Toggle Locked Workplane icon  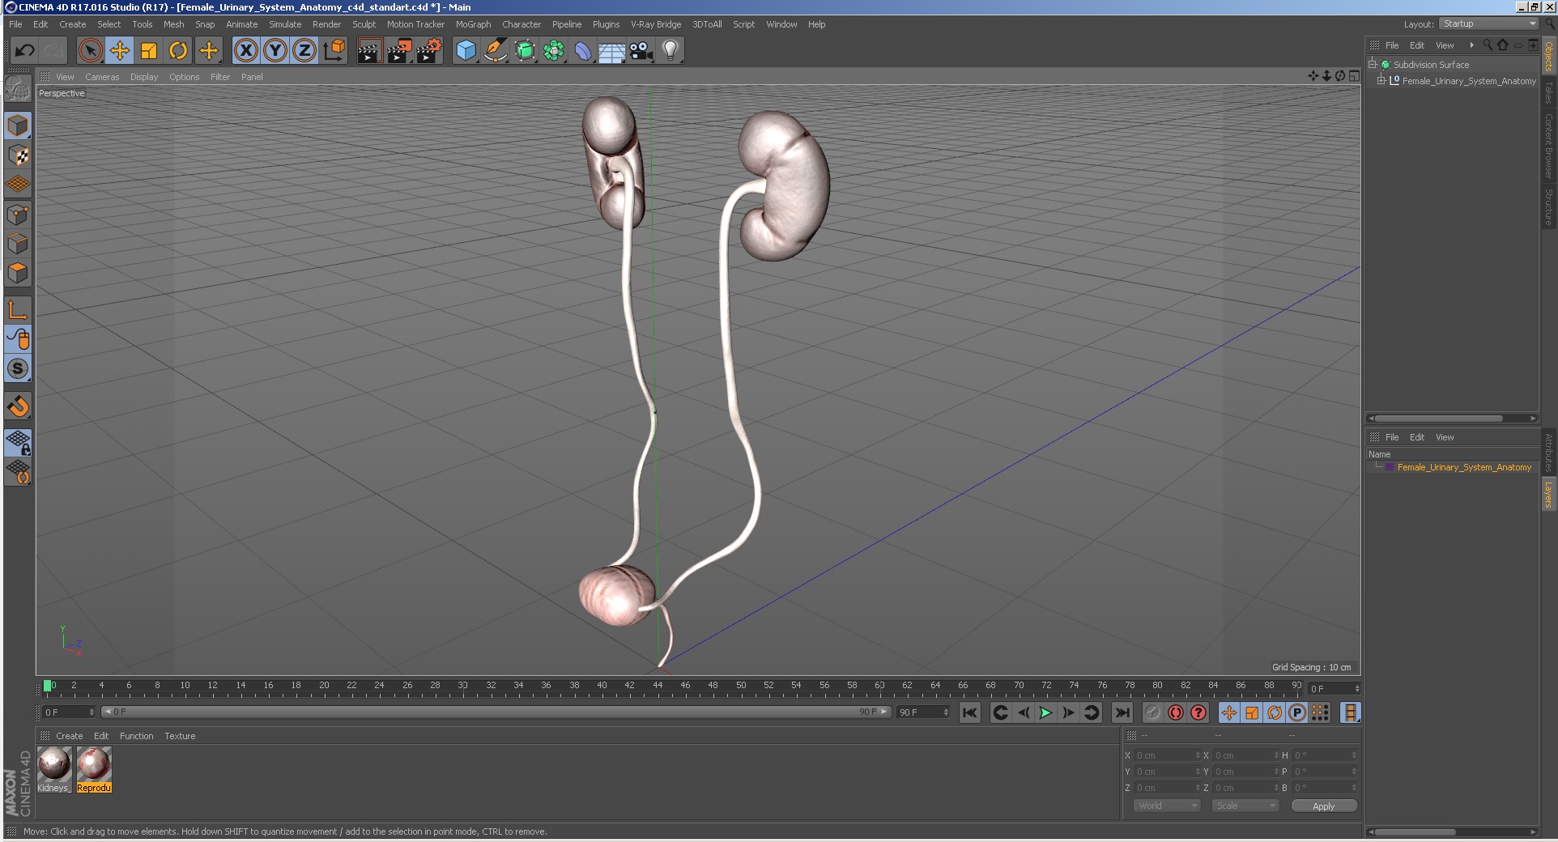[18, 442]
